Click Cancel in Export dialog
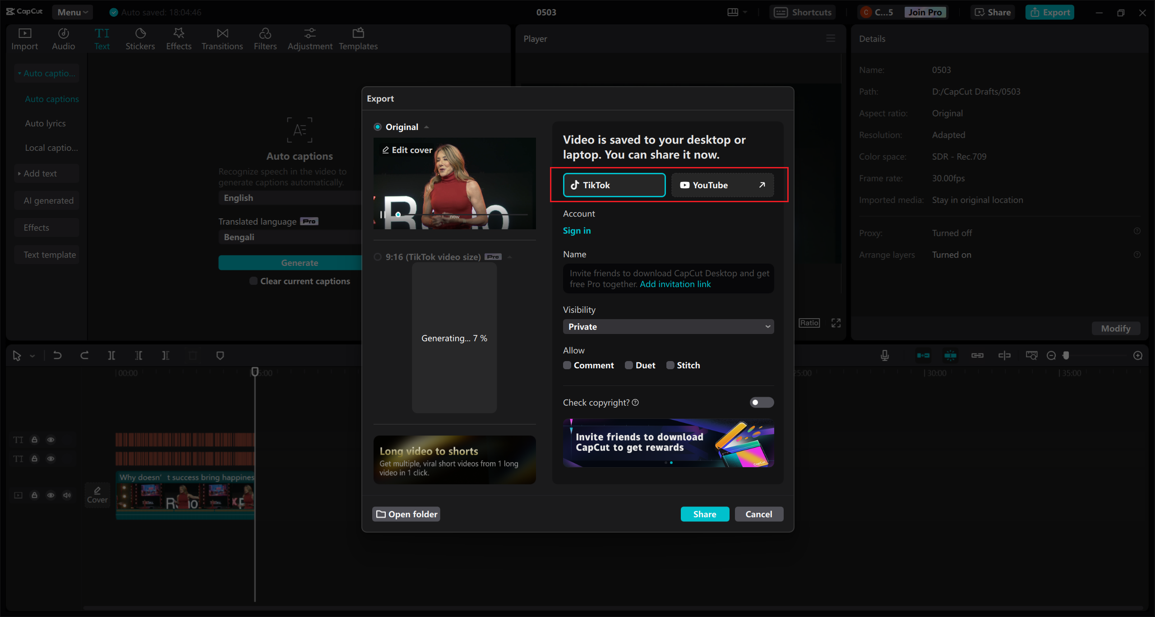Screen dimensions: 1155x617 [x=759, y=514]
